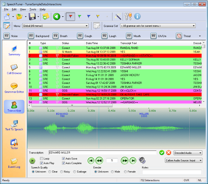The height and width of the screenshot is (184, 208).
Task: Select Female gender radio button
Action: click(125, 172)
